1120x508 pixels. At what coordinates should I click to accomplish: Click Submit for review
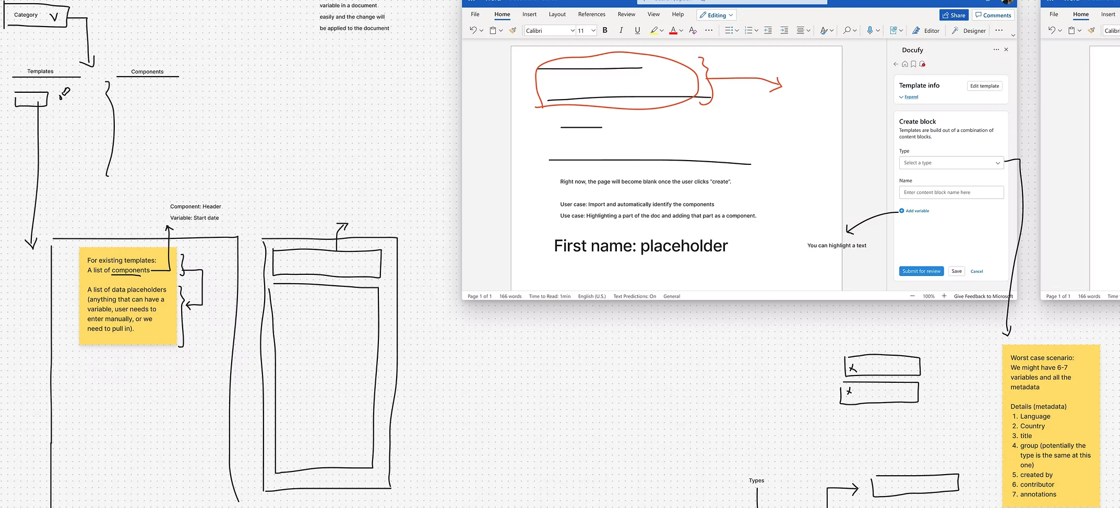tap(921, 271)
